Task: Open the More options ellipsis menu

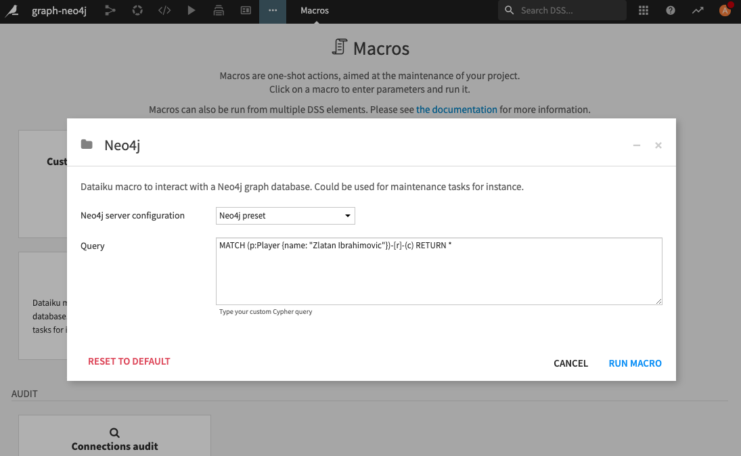Action: [x=273, y=10]
